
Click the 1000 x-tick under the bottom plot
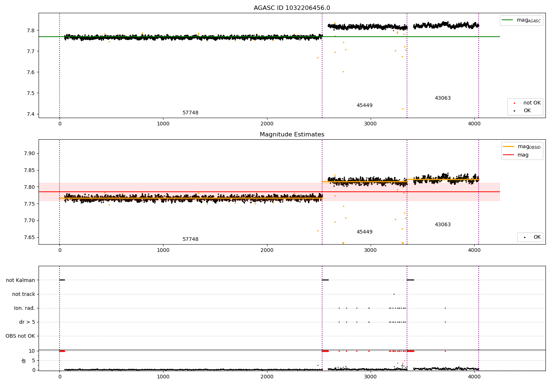click(x=163, y=377)
